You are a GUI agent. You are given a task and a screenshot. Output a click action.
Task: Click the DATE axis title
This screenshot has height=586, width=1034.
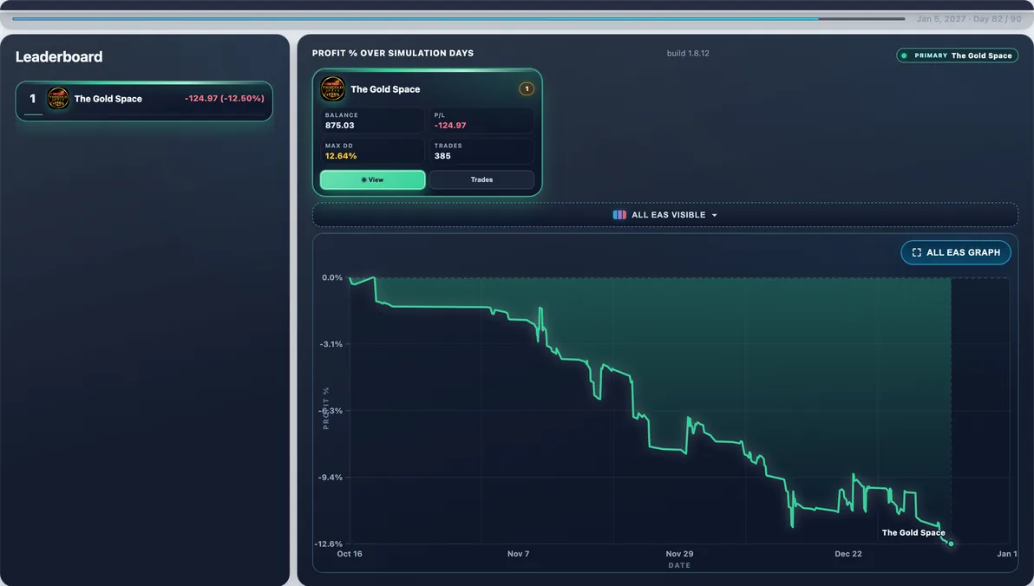point(679,565)
